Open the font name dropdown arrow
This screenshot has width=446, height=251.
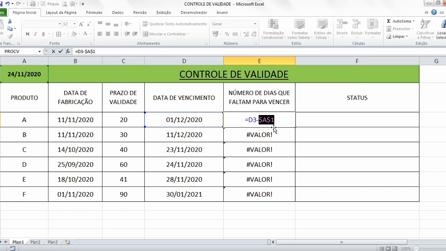[60, 24]
